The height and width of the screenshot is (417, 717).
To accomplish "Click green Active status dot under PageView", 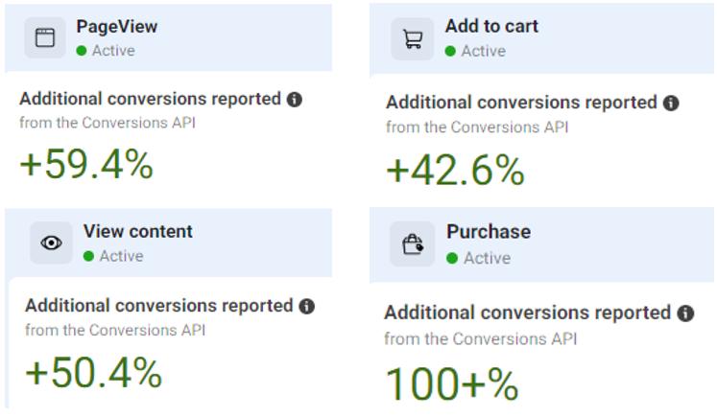I will pos(82,51).
